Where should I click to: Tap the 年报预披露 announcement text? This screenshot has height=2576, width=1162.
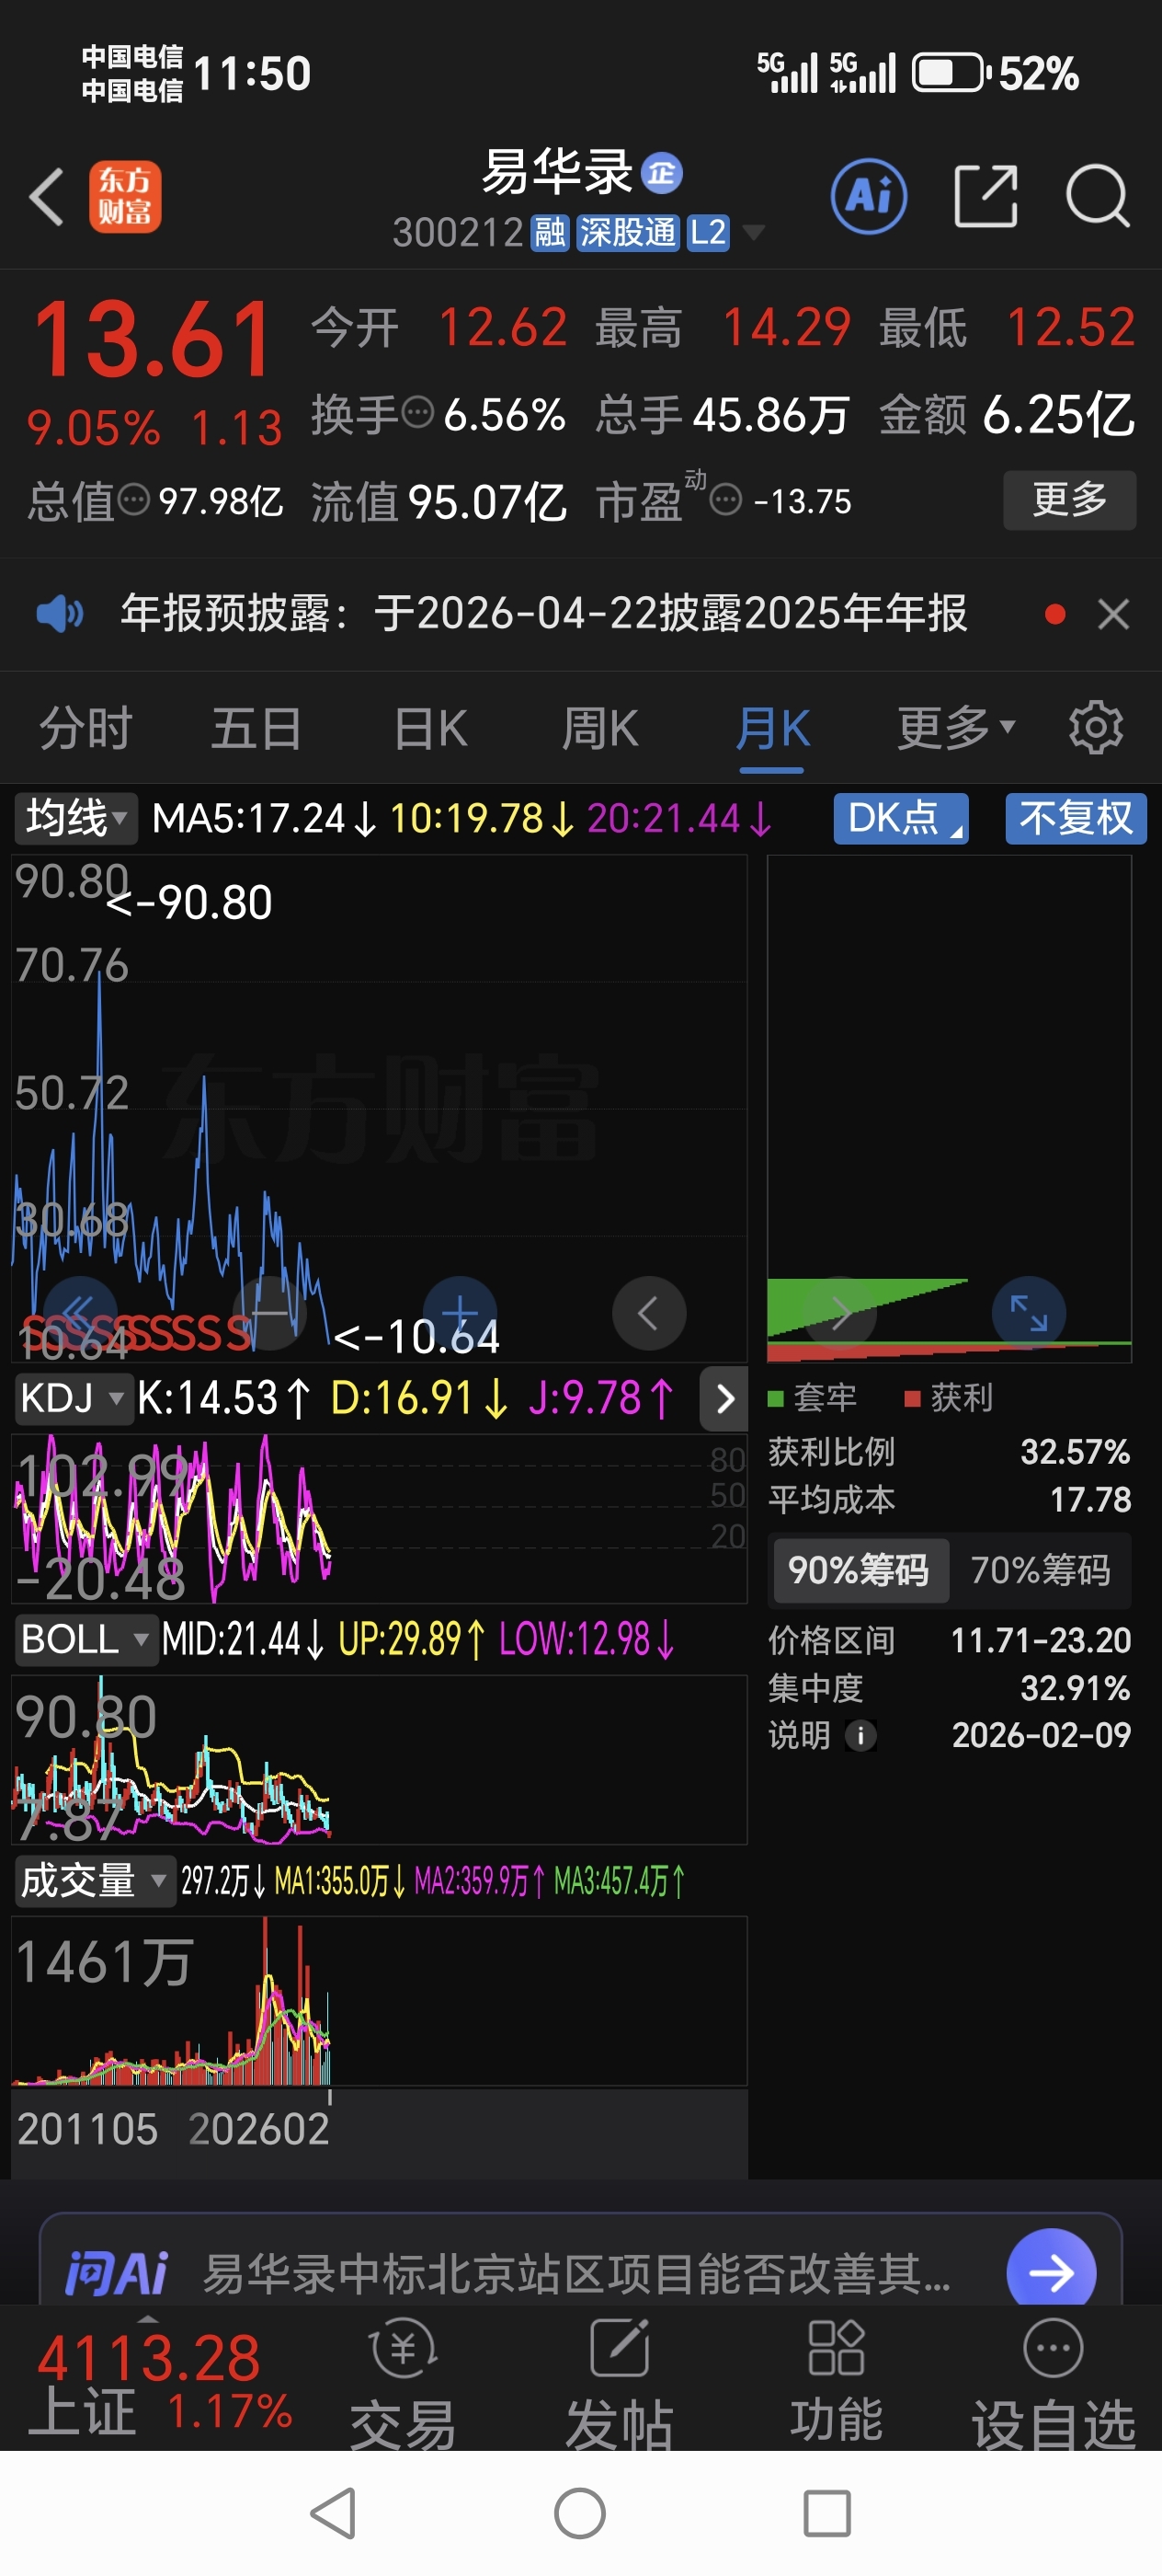(543, 613)
